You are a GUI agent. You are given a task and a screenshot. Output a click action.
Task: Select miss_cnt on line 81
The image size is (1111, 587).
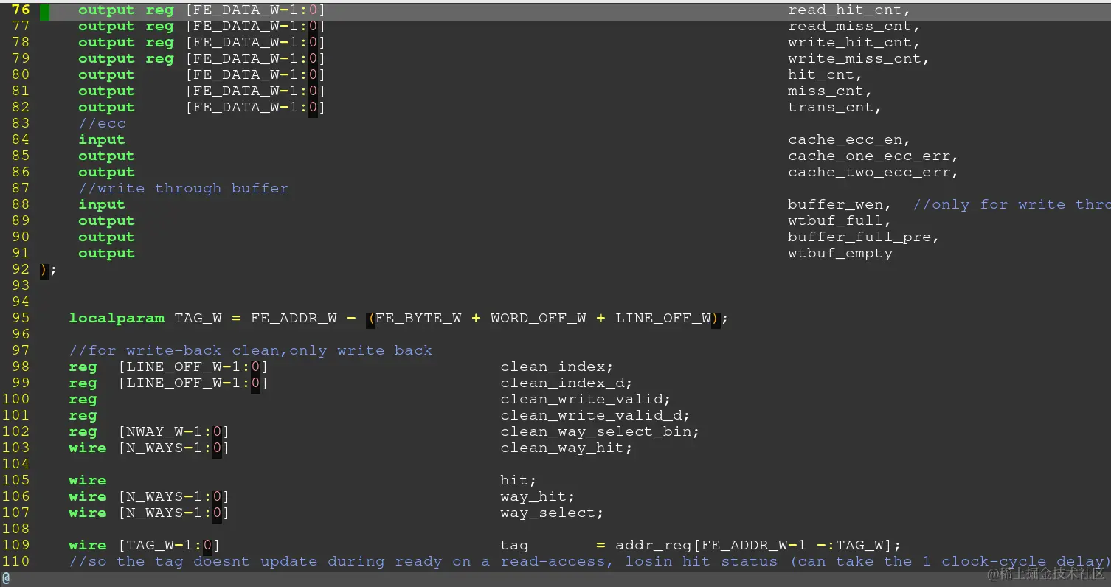click(x=826, y=91)
